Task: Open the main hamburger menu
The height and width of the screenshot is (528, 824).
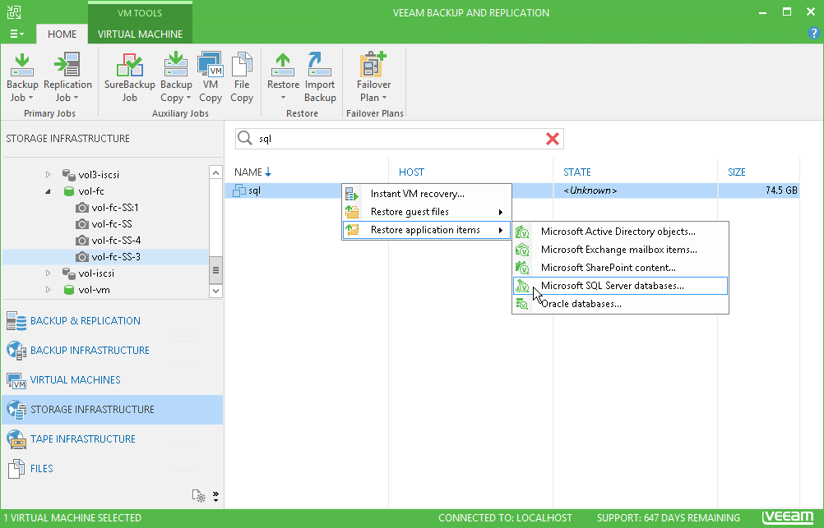Action: pos(16,34)
